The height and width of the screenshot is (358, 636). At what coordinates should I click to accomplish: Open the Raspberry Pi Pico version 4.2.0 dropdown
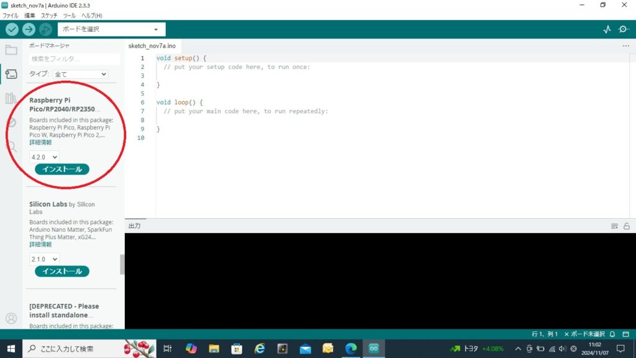pos(44,157)
